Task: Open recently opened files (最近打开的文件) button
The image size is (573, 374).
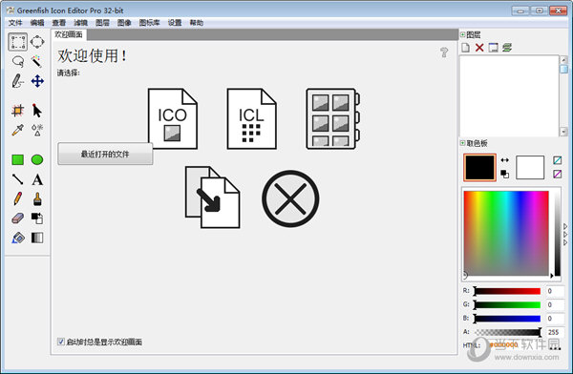Action: (105, 155)
